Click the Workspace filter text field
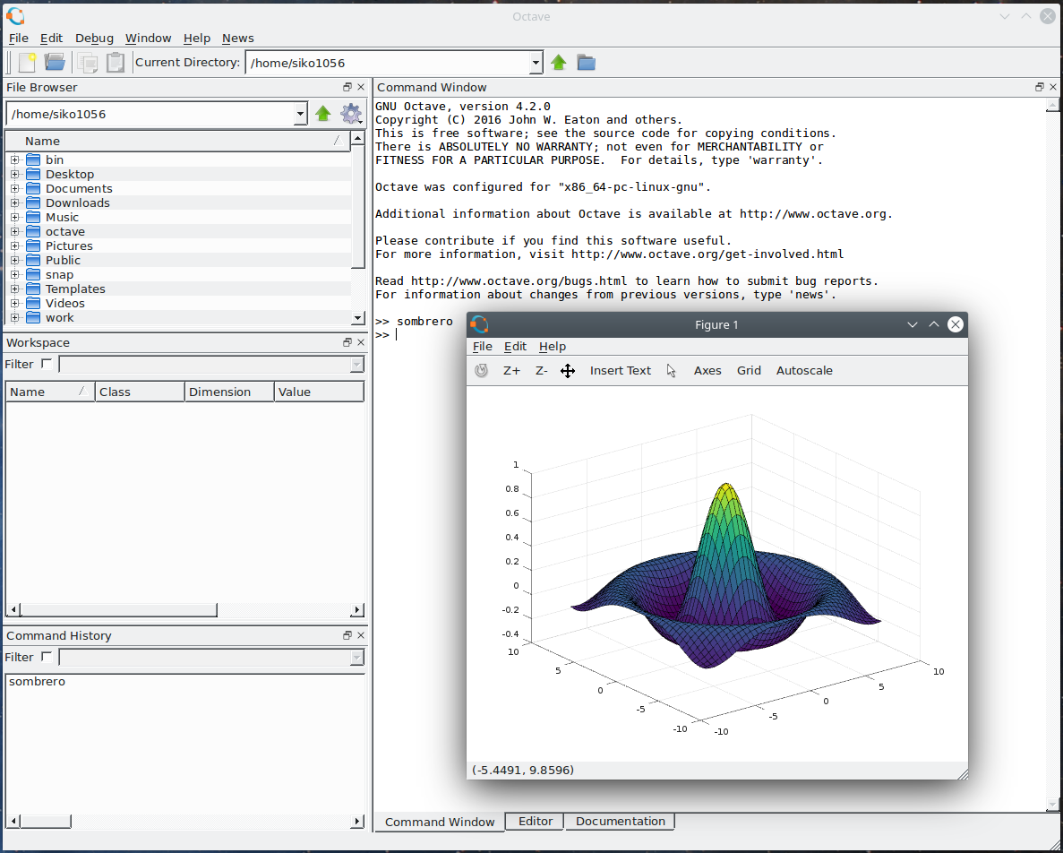Image resolution: width=1063 pixels, height=853 pixels. [x=205, y=365]
